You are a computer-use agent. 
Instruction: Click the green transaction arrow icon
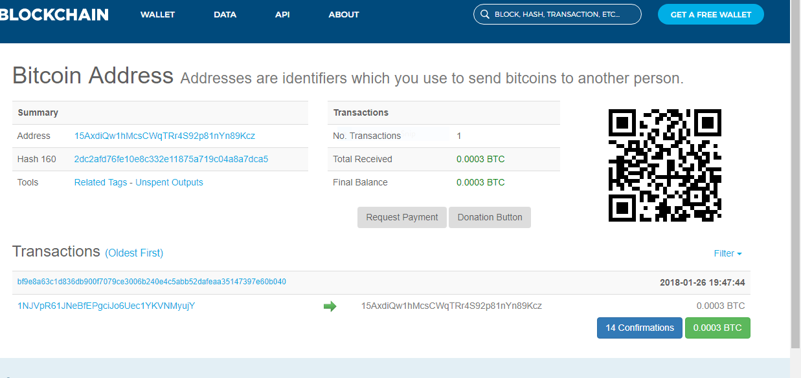[x=330, y=306]
